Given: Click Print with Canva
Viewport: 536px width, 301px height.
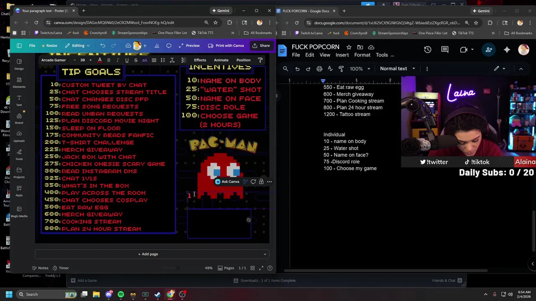Looking at the screenshot, I should point(226,46).
